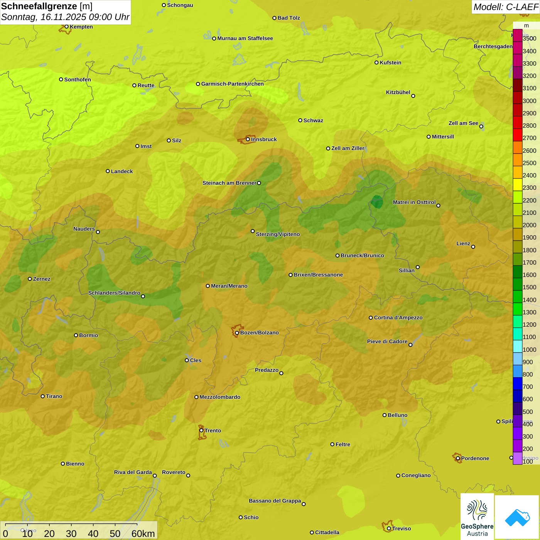Image resolution: width=540 pixels, height=540 pixels.
Task: Click the Belluno location marker
Action: pyautogui.click(x=384, y=415)
